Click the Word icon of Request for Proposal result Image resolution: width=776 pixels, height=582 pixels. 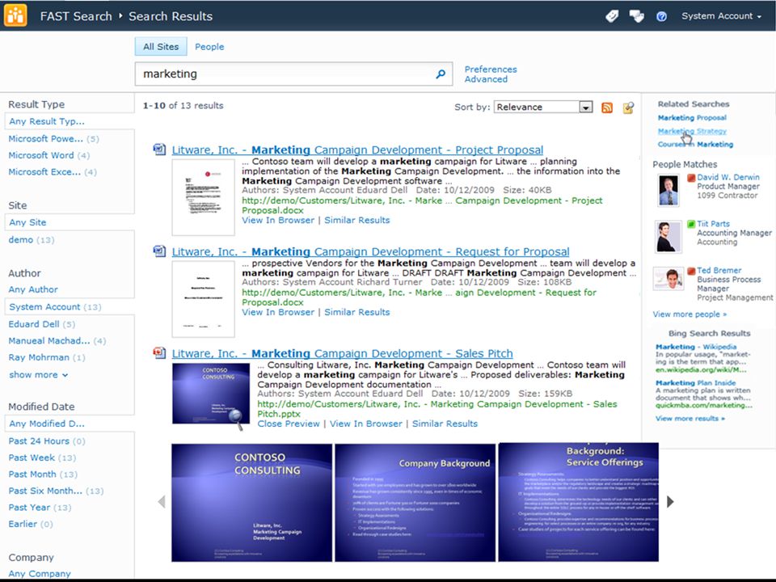[x=159, y=251]
